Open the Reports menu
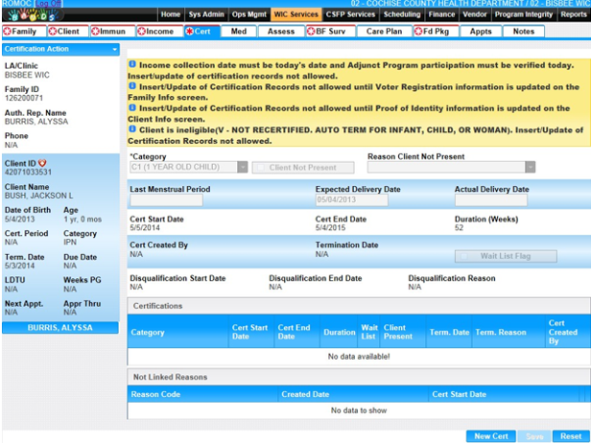This screenshot has height=443, width=591. [574, 14]
